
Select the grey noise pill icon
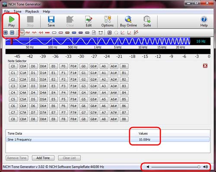click(87, 33)
